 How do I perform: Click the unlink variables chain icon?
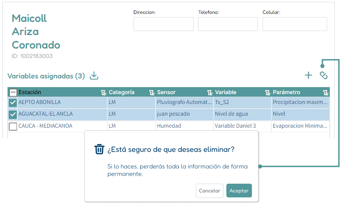pyautogui.click(x=323, y=76)
